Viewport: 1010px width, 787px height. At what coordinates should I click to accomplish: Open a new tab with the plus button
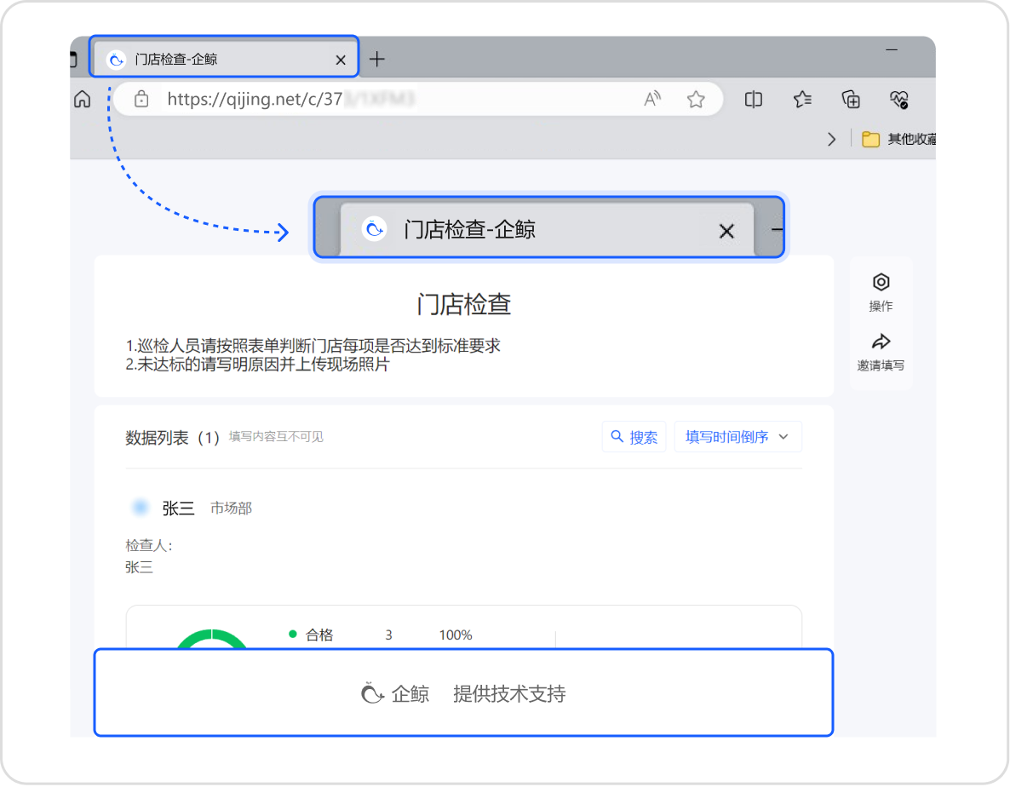377,59
